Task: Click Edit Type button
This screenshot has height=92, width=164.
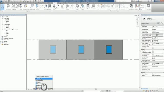Action: [160, 23]
